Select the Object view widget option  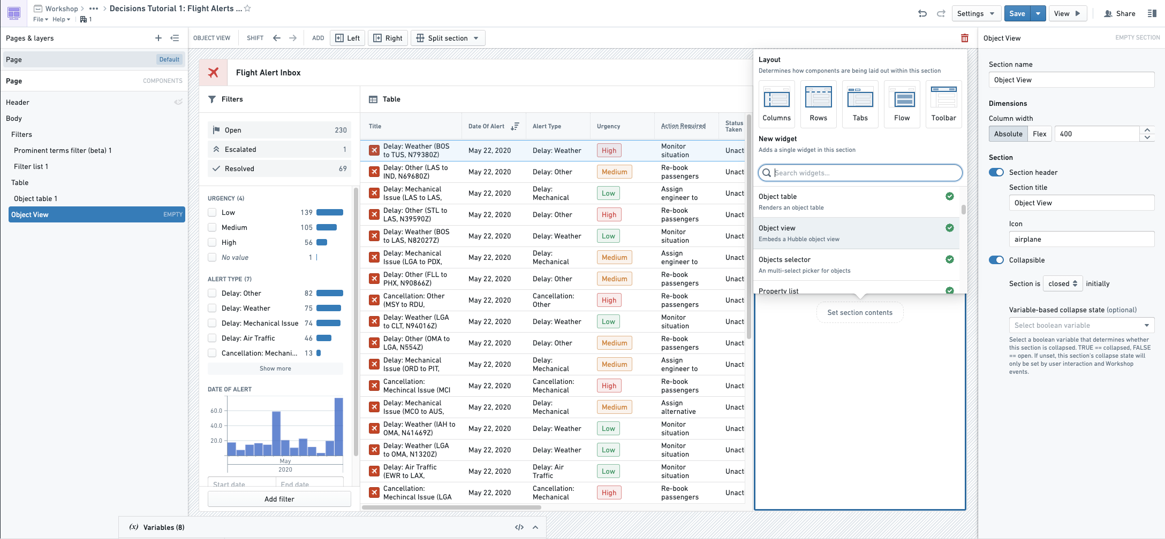click(857, 233)
